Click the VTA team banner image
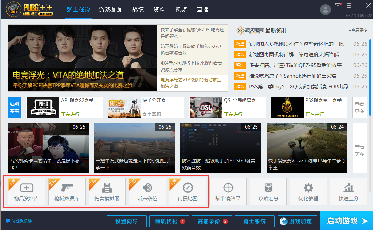373x230 pixels. tap(83, 58)
